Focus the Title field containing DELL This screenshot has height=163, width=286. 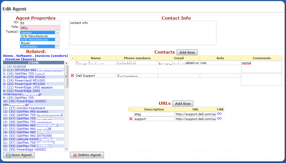tap(40, 28)
